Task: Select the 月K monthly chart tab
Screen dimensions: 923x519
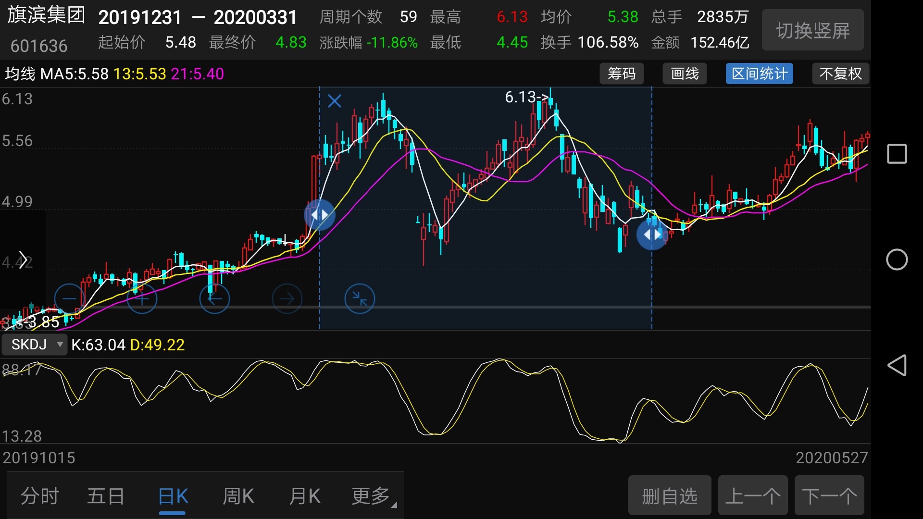Action: pyautogui.click(x=305, y=496)
